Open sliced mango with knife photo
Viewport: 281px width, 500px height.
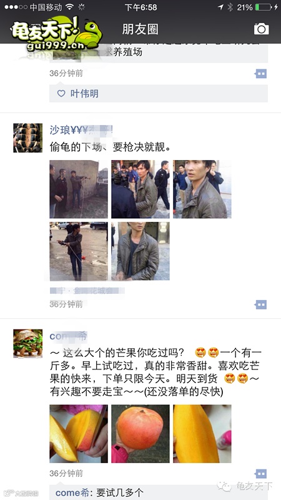79,434
